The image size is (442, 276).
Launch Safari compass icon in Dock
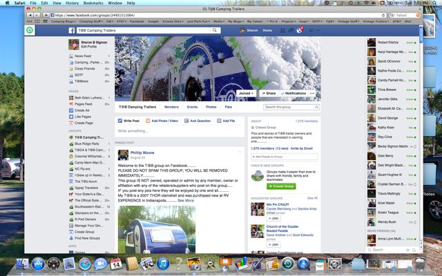click(85, 264)
